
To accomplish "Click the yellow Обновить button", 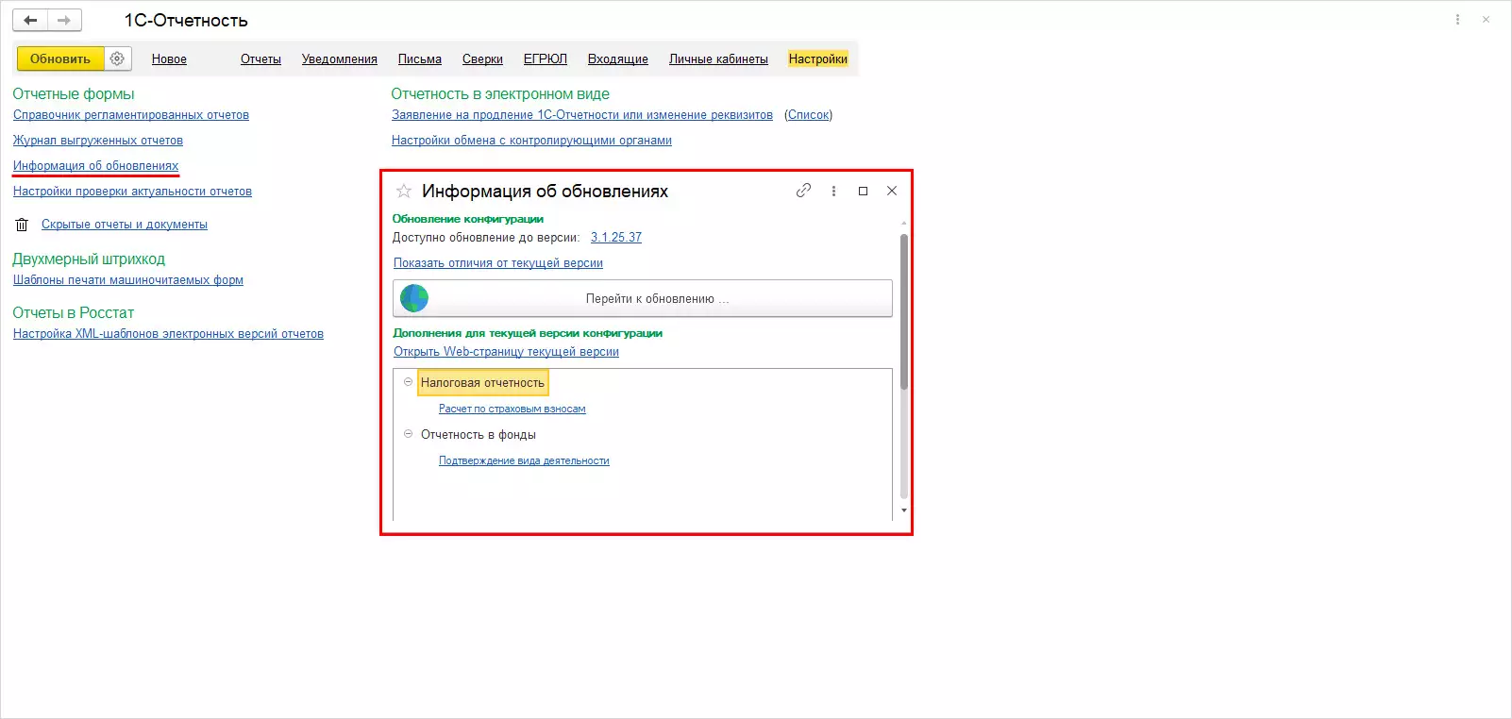I will click(60, 59).
